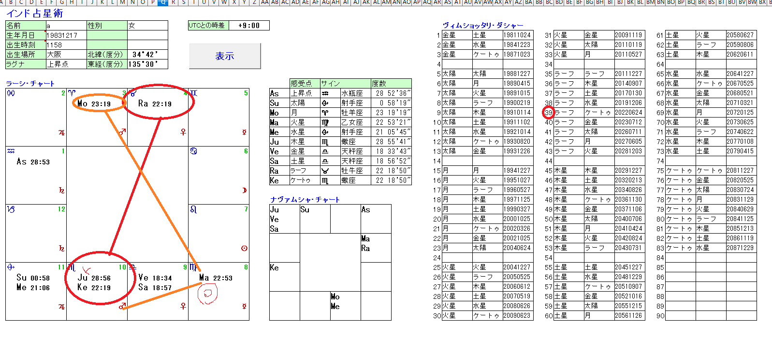Screen dimensions: 772x340
Task: Click the Capricorn symbol in house 12
Action: click(x=11, y=209)
